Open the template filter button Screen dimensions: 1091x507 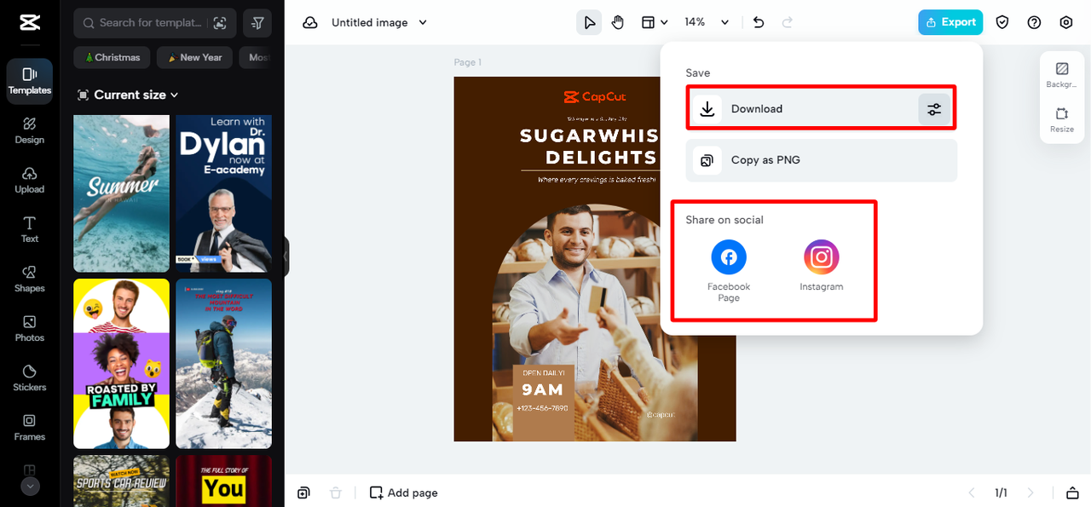click(257, 23)
